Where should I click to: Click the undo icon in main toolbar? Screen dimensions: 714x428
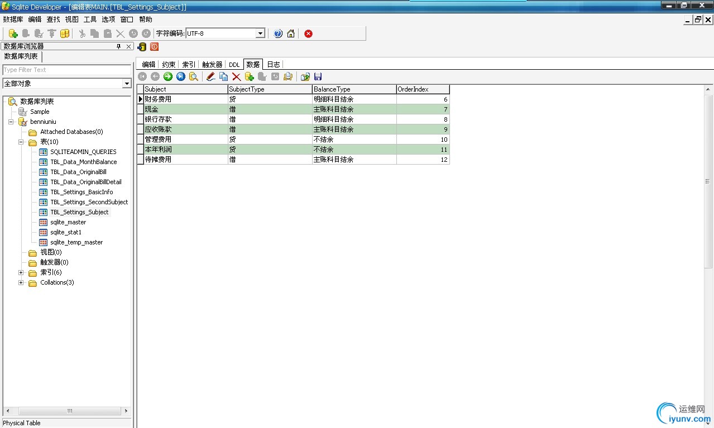pos(133,33)
